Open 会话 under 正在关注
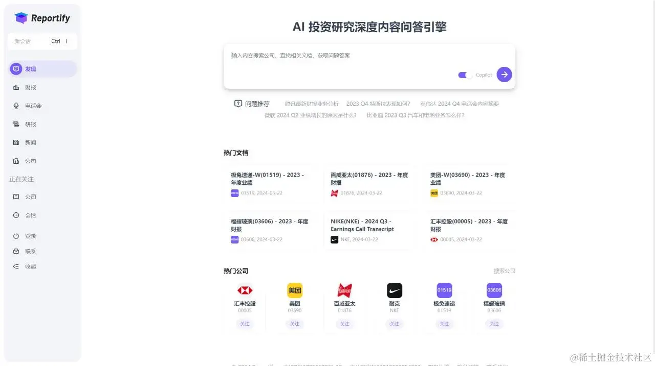The height and width of the screenshot is (366, 655). pos(42,215)
